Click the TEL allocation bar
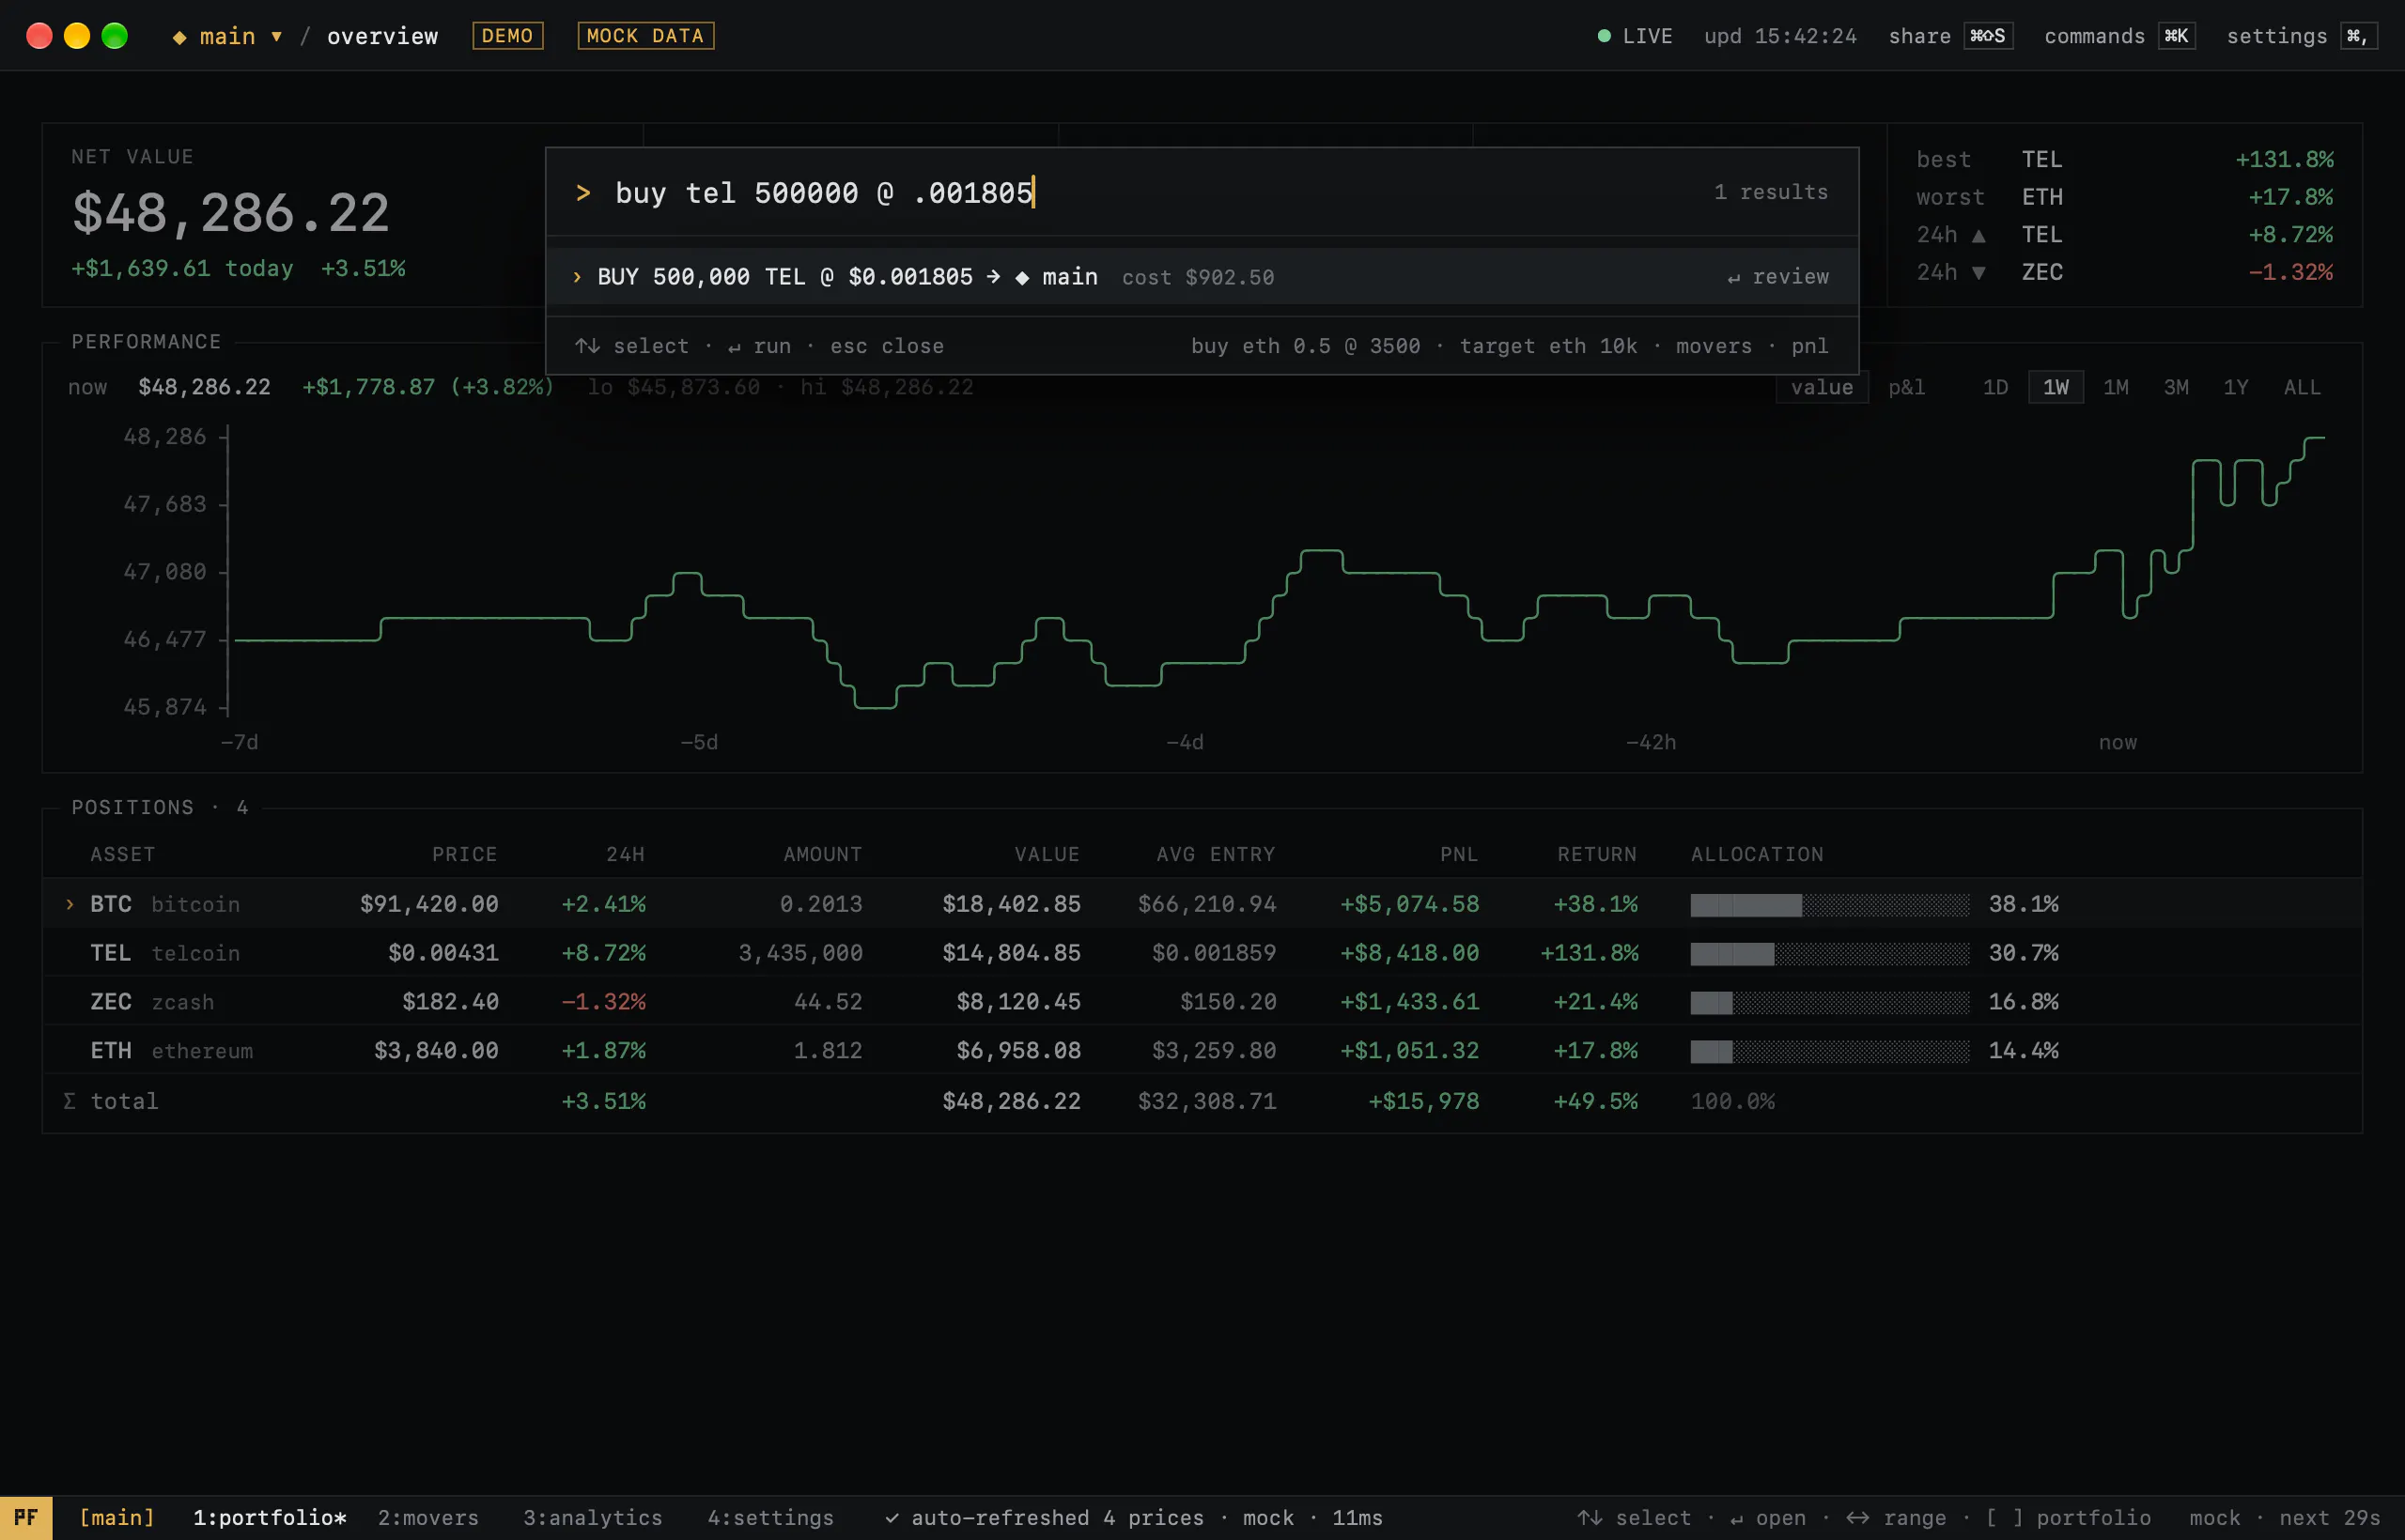This screenshot has height=1540, width=2405. coord(1830,954)
